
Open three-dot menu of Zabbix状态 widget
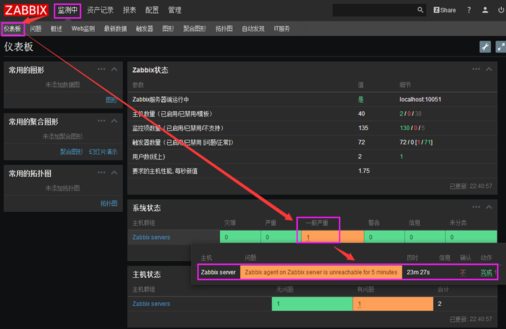click(476, 69)
